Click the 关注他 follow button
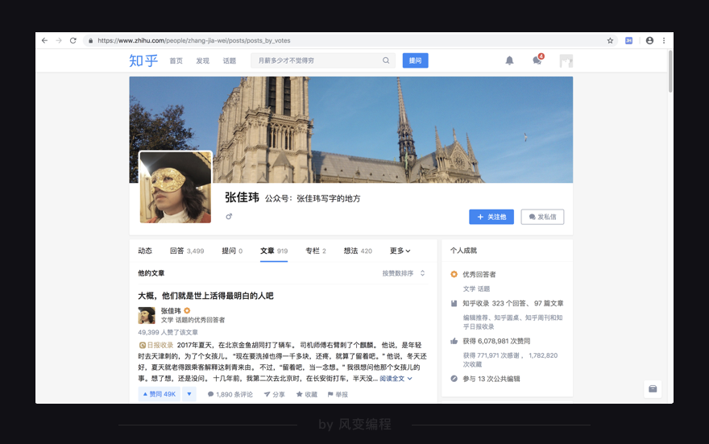 (x=491, y=217)
